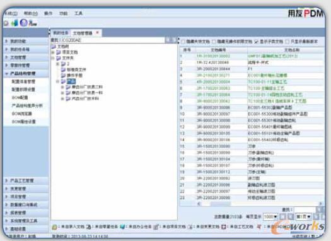Click the 来自项目文档 legend icon
This screenshot has width=331, height=241.
click(156, 227)
